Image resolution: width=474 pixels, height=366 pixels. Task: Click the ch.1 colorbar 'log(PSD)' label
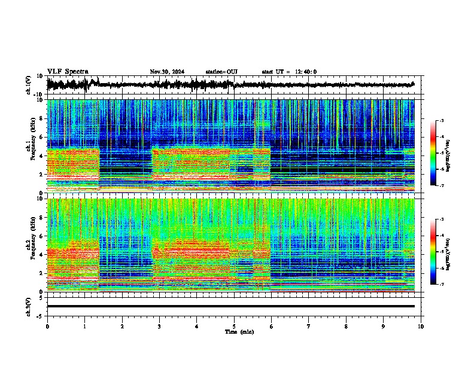coord(448,156)
